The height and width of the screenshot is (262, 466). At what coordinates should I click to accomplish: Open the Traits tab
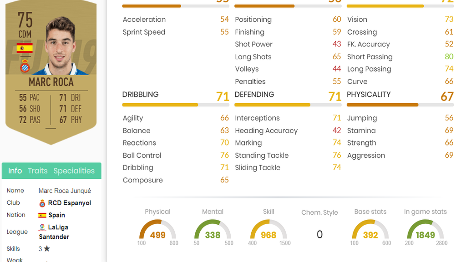(x=38, y=171)
